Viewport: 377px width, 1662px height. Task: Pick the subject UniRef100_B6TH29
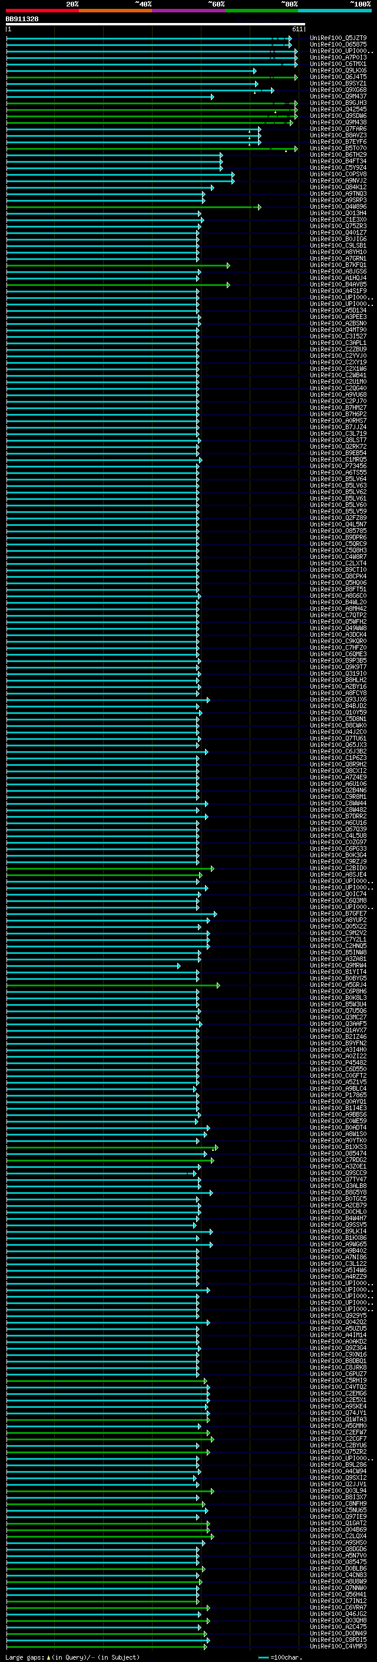[338, 155]
